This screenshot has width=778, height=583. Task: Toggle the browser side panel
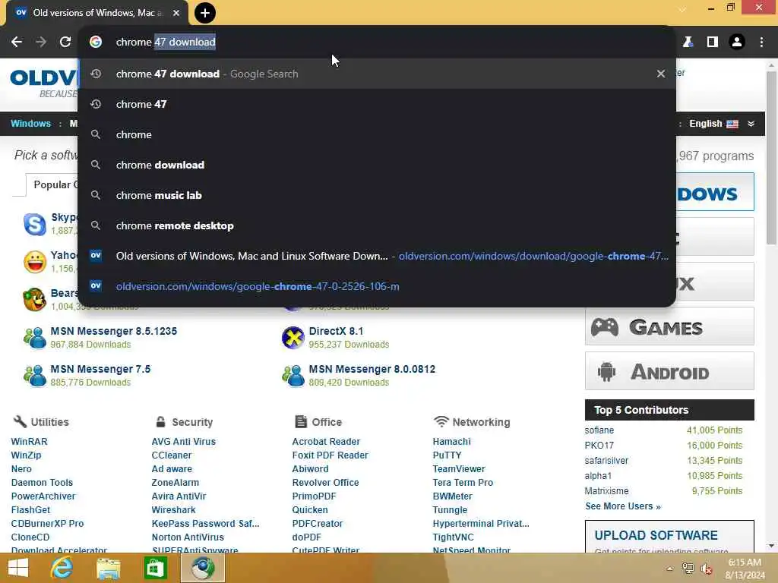tap(713, 43)
